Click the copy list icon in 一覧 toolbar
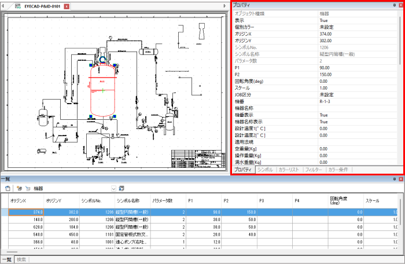This screenshot has width=405, height=264. (x=8, y=188)
